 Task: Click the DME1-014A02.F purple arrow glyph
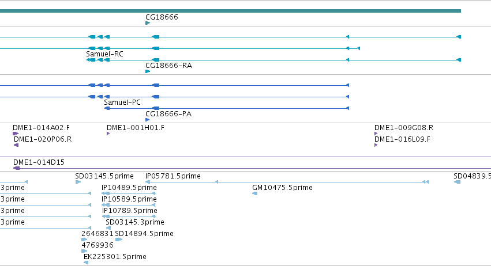point(16,134)
